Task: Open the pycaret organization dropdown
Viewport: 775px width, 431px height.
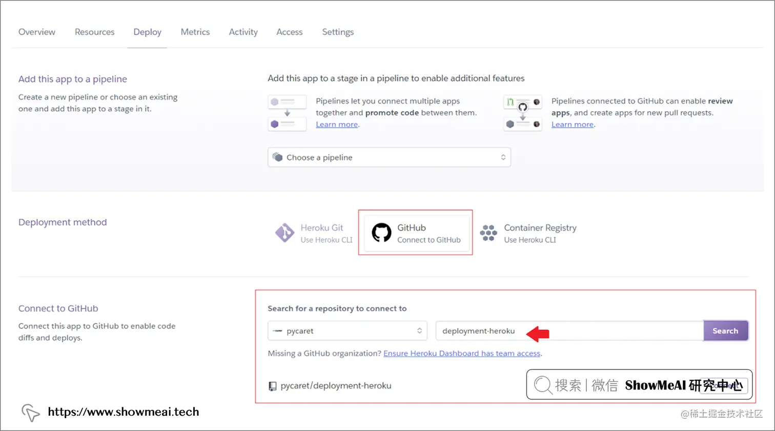Action: pos(347,331)
